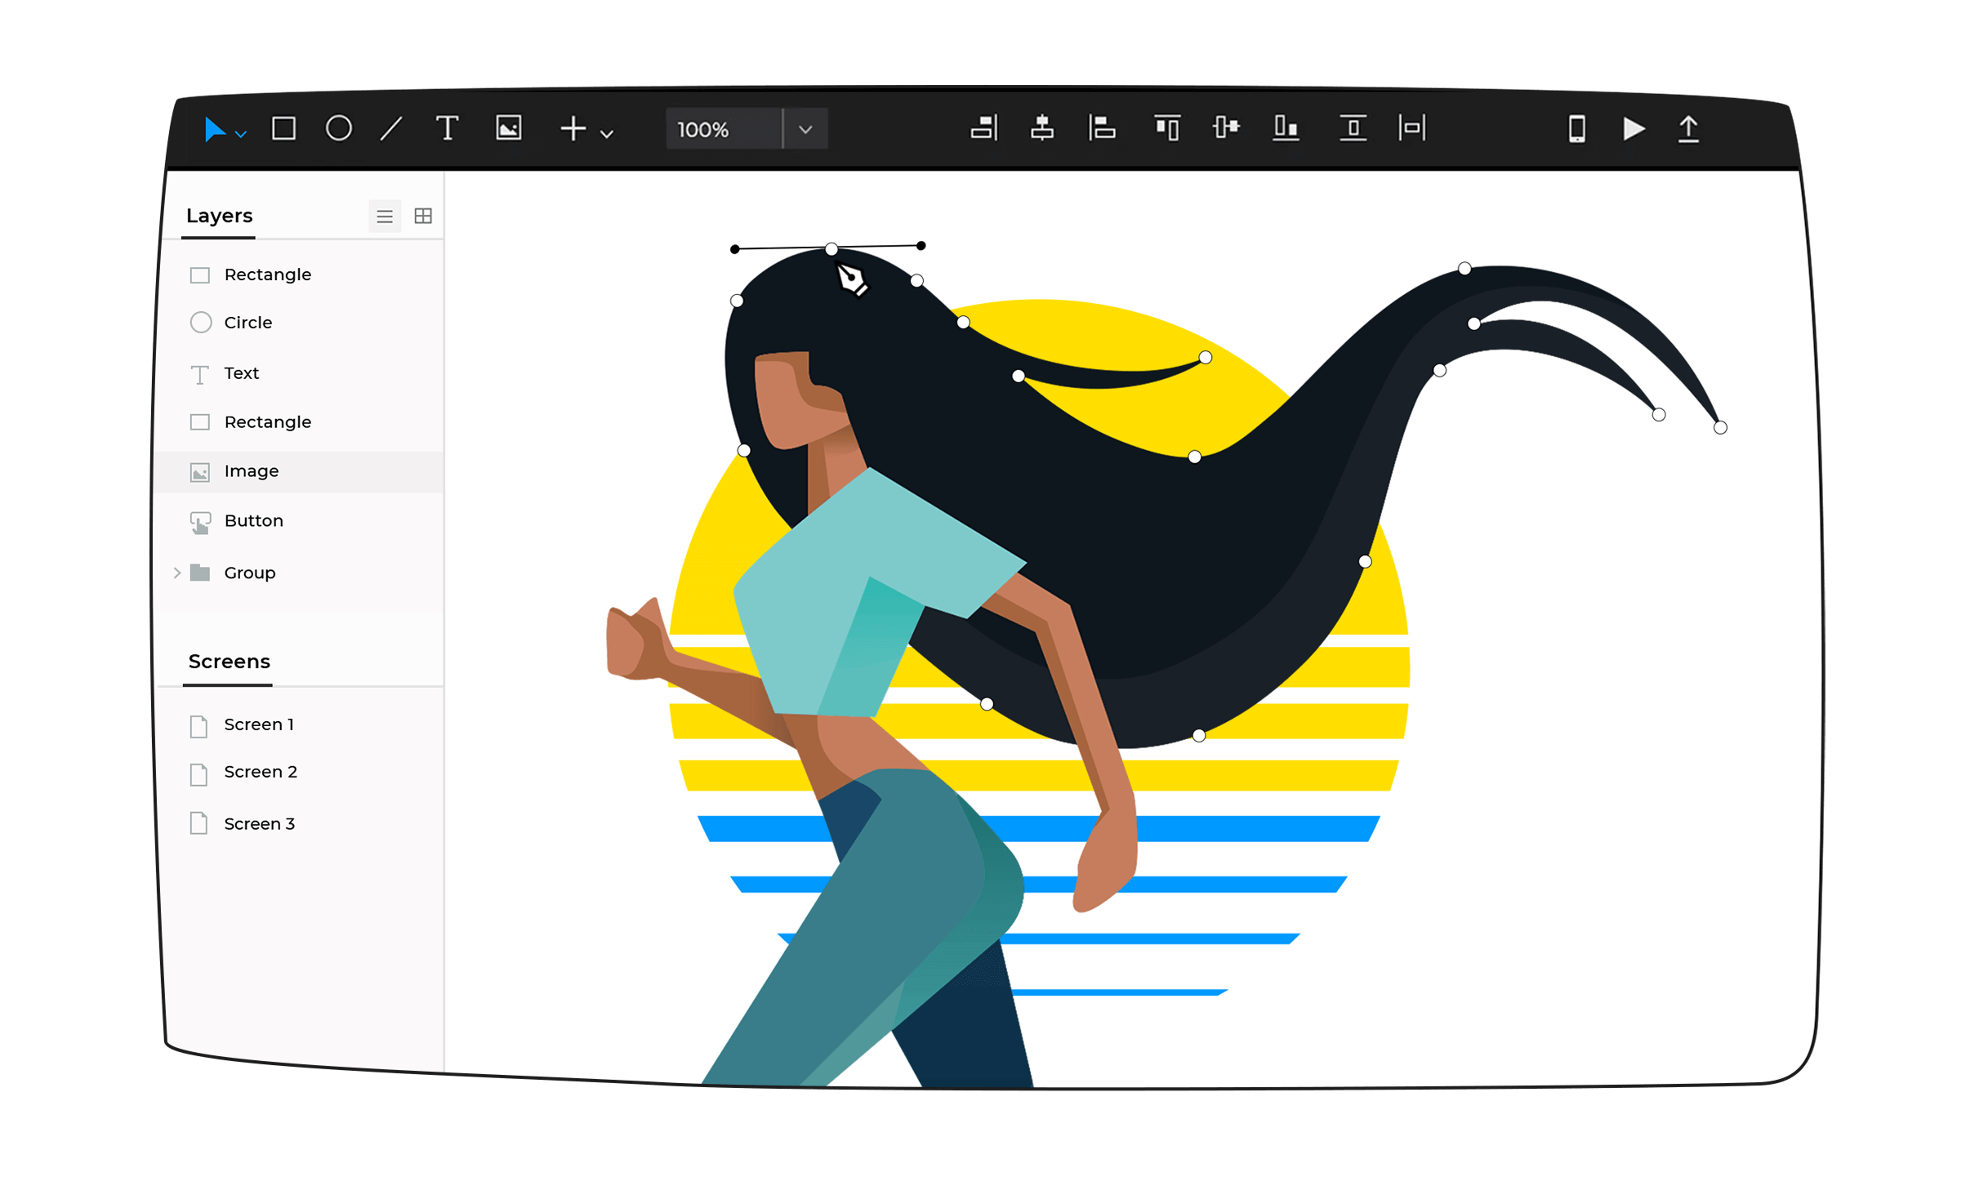This screenshot has height=1177, width=1975.
Task: Toggle list view in Layers panel
Action: (386, 216)
